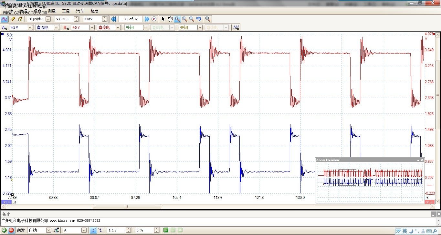The height and width of the screenshot is (235, 441).
Task: Open the 汽车 menu
Action: [80, 11]
